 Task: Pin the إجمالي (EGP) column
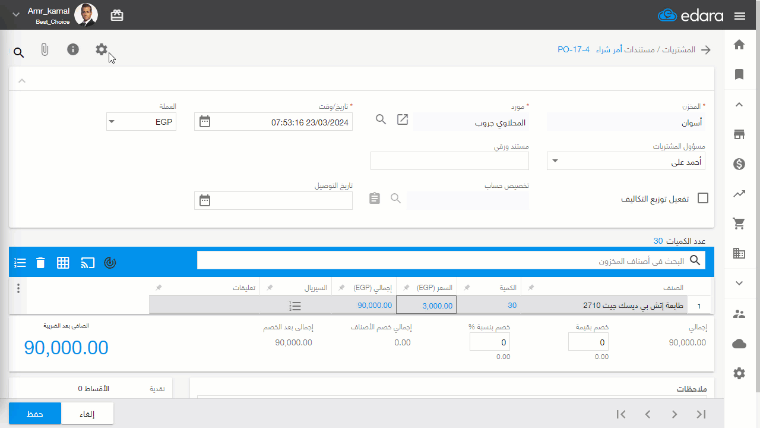(x=341, y=288)
